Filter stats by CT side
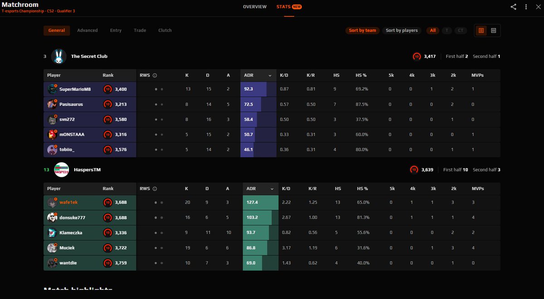544x299 pixels. (461, 30)
